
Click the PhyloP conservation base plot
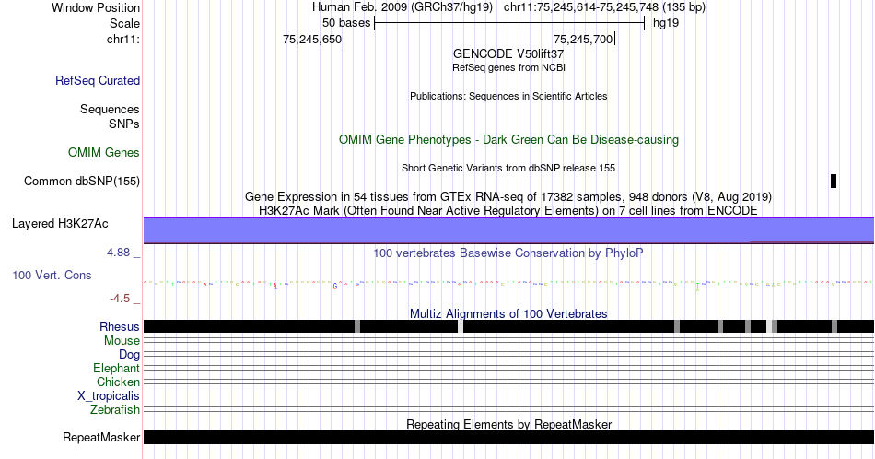(508, 284)
